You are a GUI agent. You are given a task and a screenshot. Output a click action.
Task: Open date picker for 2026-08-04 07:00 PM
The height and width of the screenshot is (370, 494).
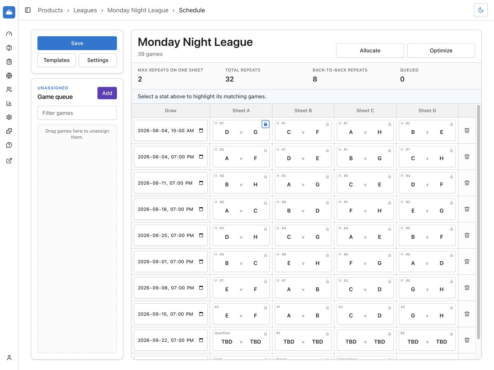(201, 157)
